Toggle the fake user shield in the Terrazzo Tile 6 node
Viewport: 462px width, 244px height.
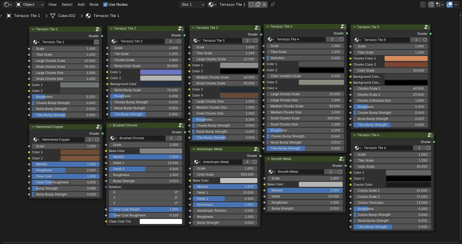428,148
